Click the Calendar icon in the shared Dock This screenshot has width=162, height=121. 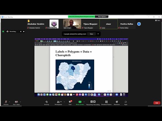[x=62, y=94]
